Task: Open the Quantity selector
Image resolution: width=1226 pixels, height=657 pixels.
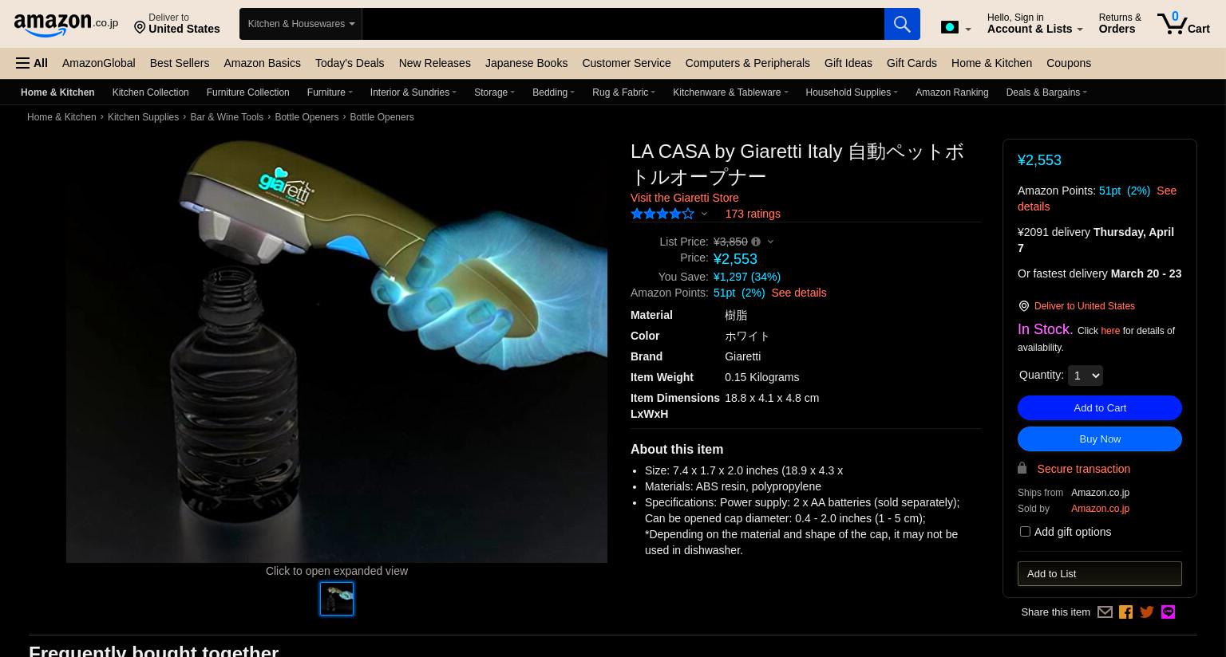Action: (x=1085, y=376)
